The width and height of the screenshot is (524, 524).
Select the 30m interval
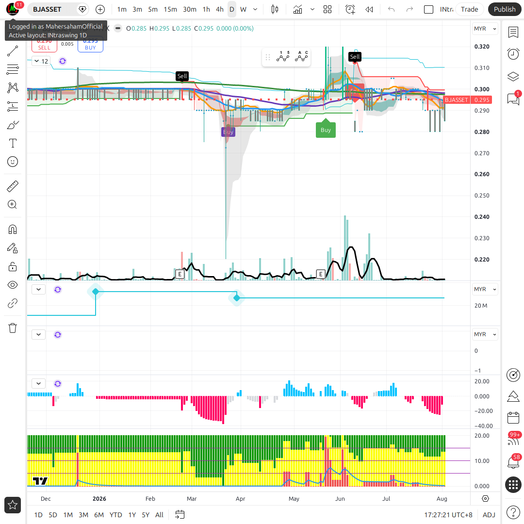tap(190, 9)
